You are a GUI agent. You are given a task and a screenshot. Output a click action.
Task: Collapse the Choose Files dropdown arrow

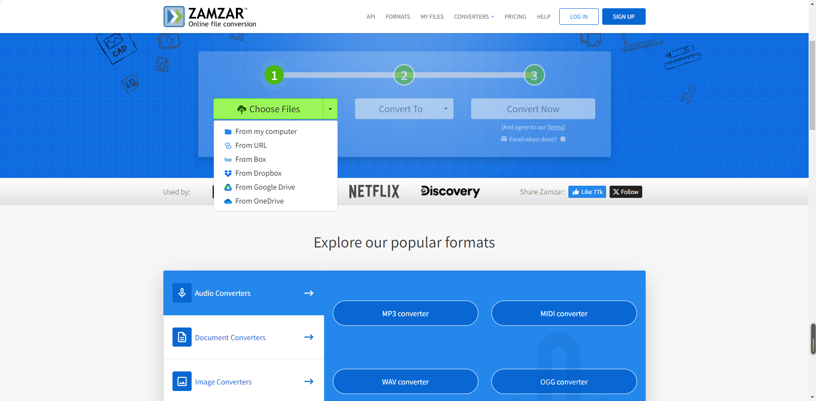click(330, 109)
